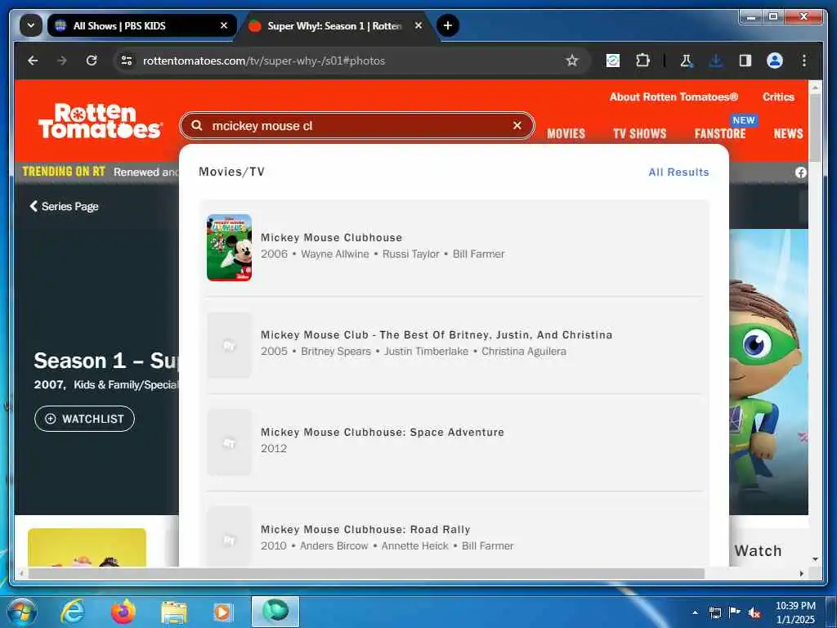Click placeholder thumbnail for Space Adventure
Screen dimensions: 837x628
tap(229, 442)
